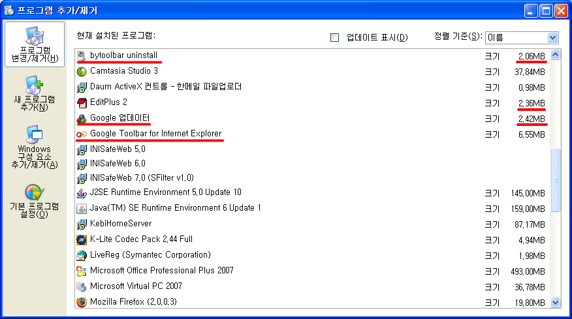Click the 87.17MB size value

tap(530, 225)
